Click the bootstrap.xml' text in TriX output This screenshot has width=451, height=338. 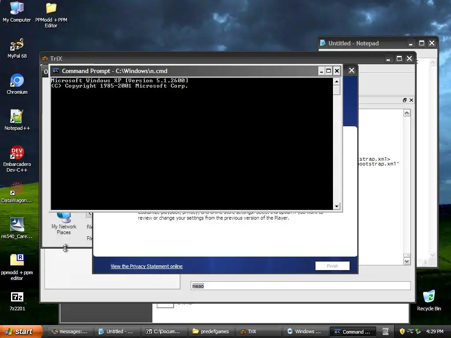coord(378,164)
